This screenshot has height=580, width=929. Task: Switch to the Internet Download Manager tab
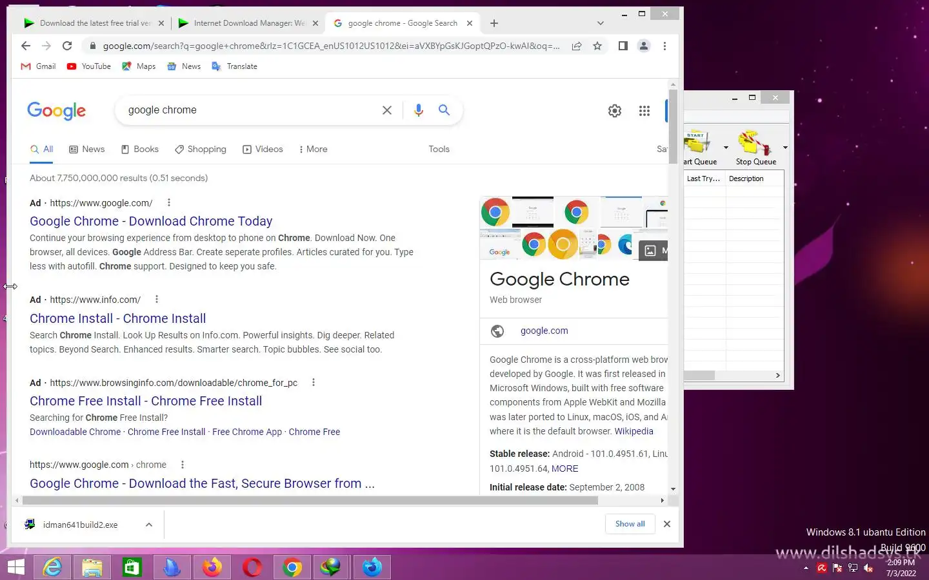point(248,23)
